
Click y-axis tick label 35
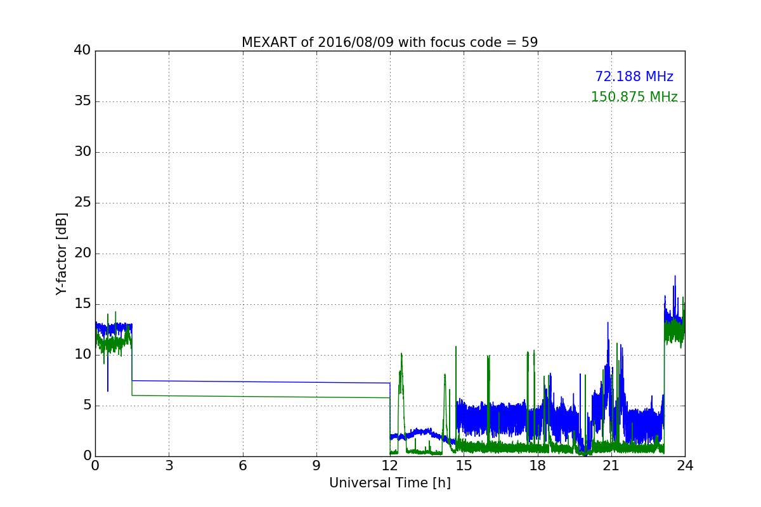[x=83, y=101]
